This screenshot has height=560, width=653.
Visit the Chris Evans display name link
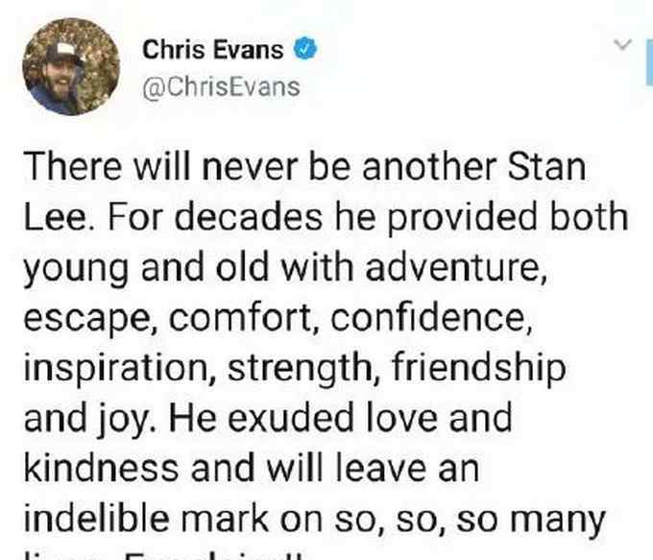click(213, 50)
